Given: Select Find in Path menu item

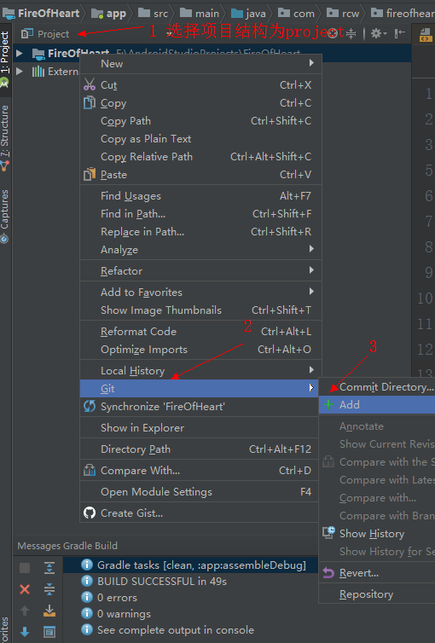Looking at the screenshot, I should (201, 213).
